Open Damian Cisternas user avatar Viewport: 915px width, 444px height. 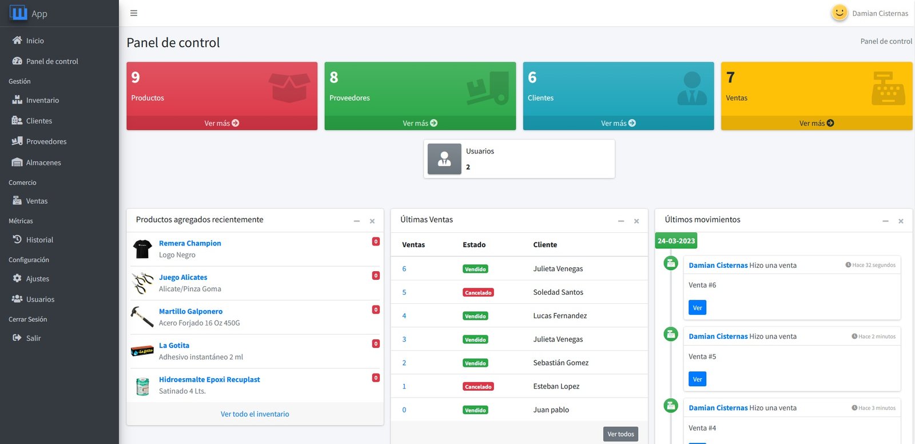840,13
